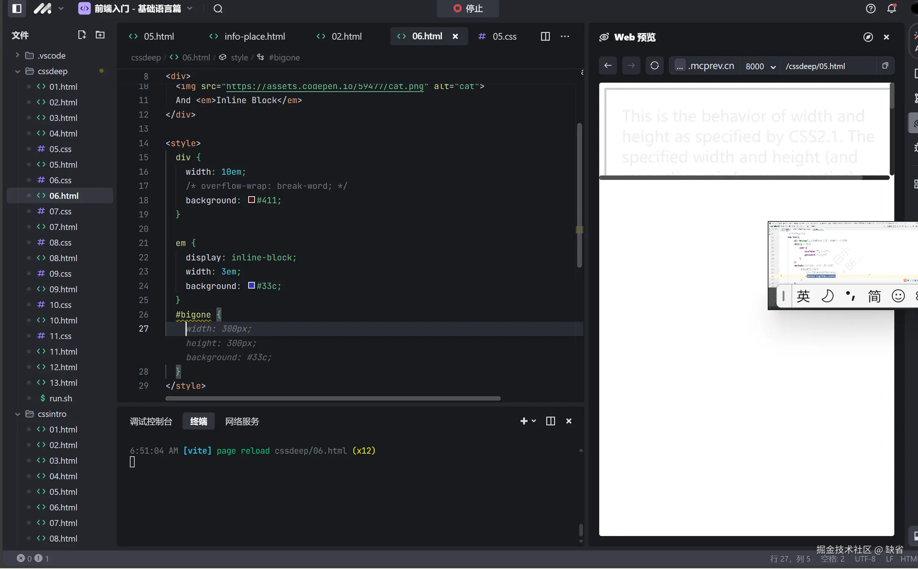Collapse the cssdeep folder
The image size is (918, 569).
tap(17, 71)
